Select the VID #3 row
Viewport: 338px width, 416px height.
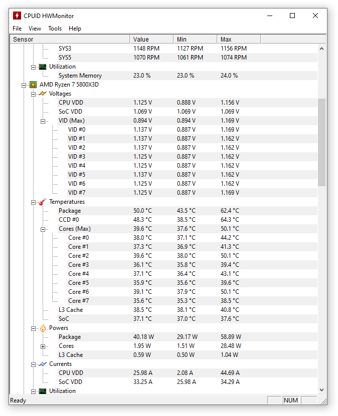192,157
